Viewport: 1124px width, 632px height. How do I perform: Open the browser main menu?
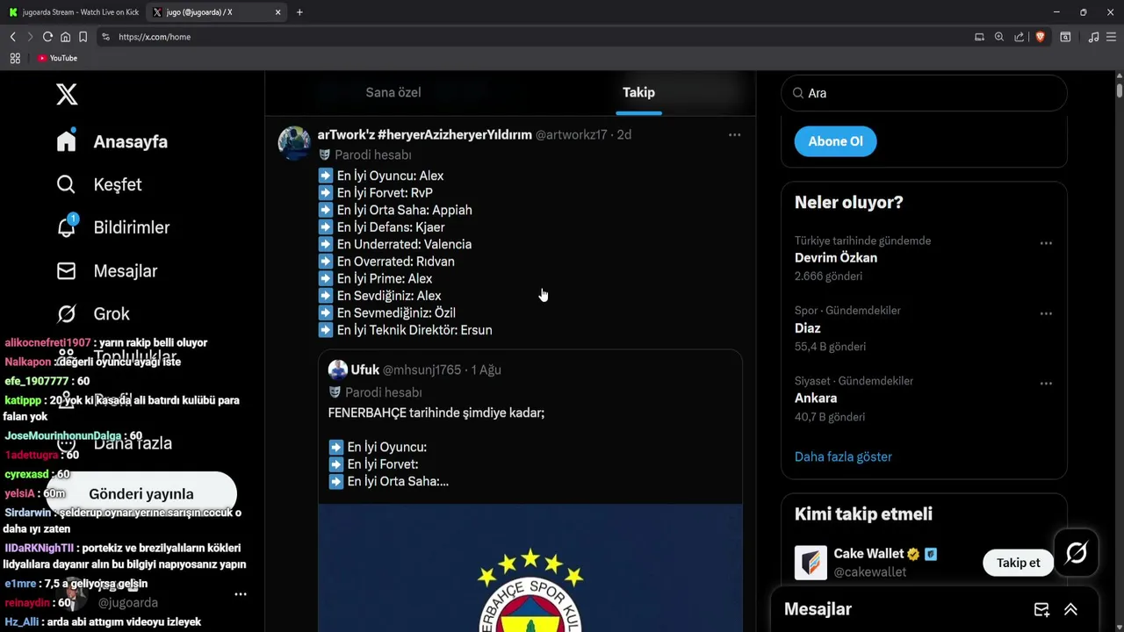(1111, 37)
